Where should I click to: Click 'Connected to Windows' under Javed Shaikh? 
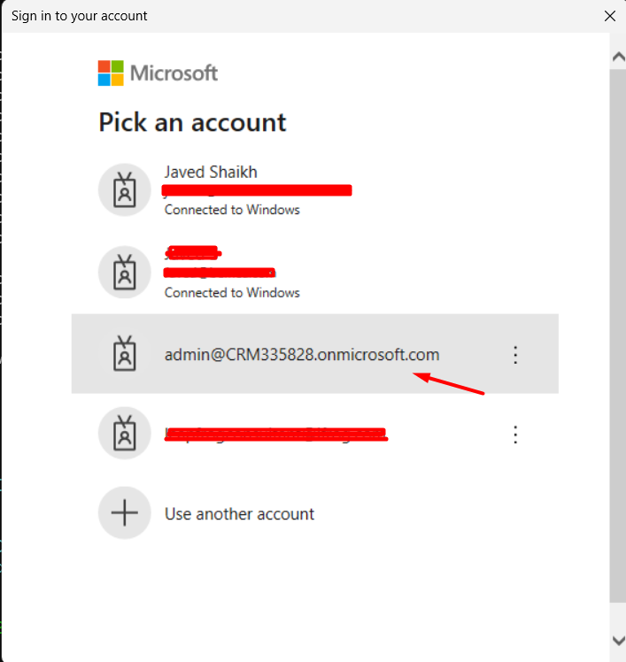(232, 210)
